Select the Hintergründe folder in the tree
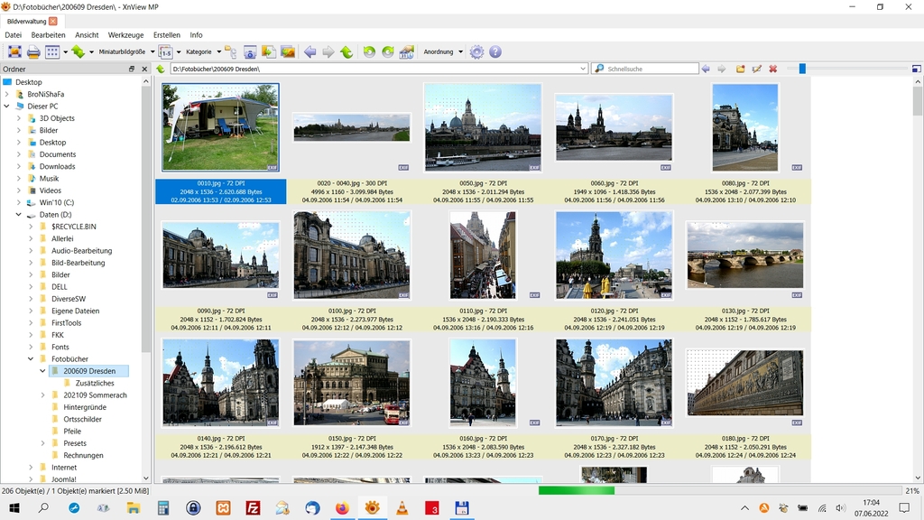The width and height of the screenshot is (924, 520). [84, 407]
